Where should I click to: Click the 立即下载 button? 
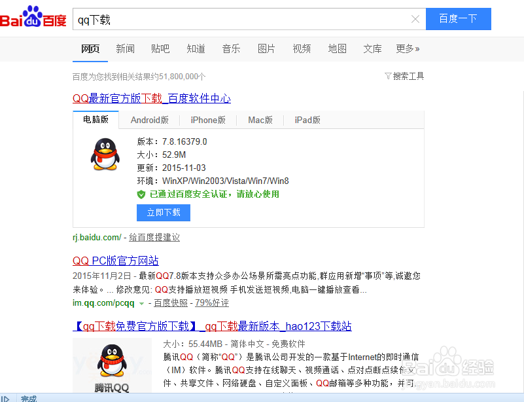(x=164, y=213)
